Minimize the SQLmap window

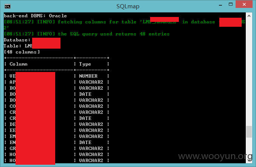tap(220, 5)
